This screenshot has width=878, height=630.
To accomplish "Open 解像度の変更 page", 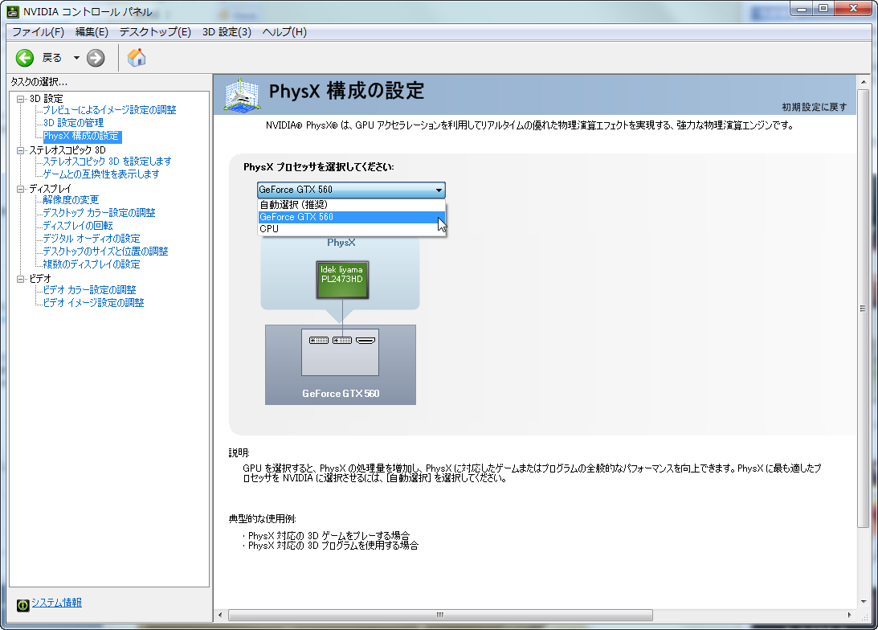I will (x=71, y=200).
